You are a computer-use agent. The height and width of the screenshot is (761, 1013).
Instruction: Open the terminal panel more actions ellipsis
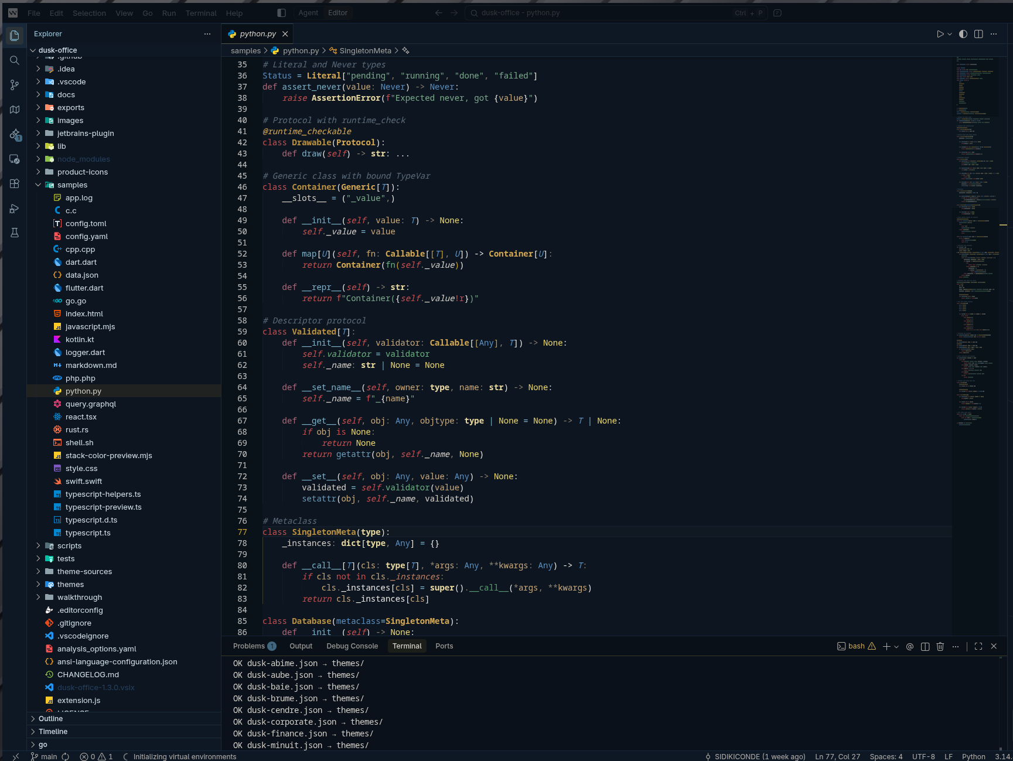[956, 646]
